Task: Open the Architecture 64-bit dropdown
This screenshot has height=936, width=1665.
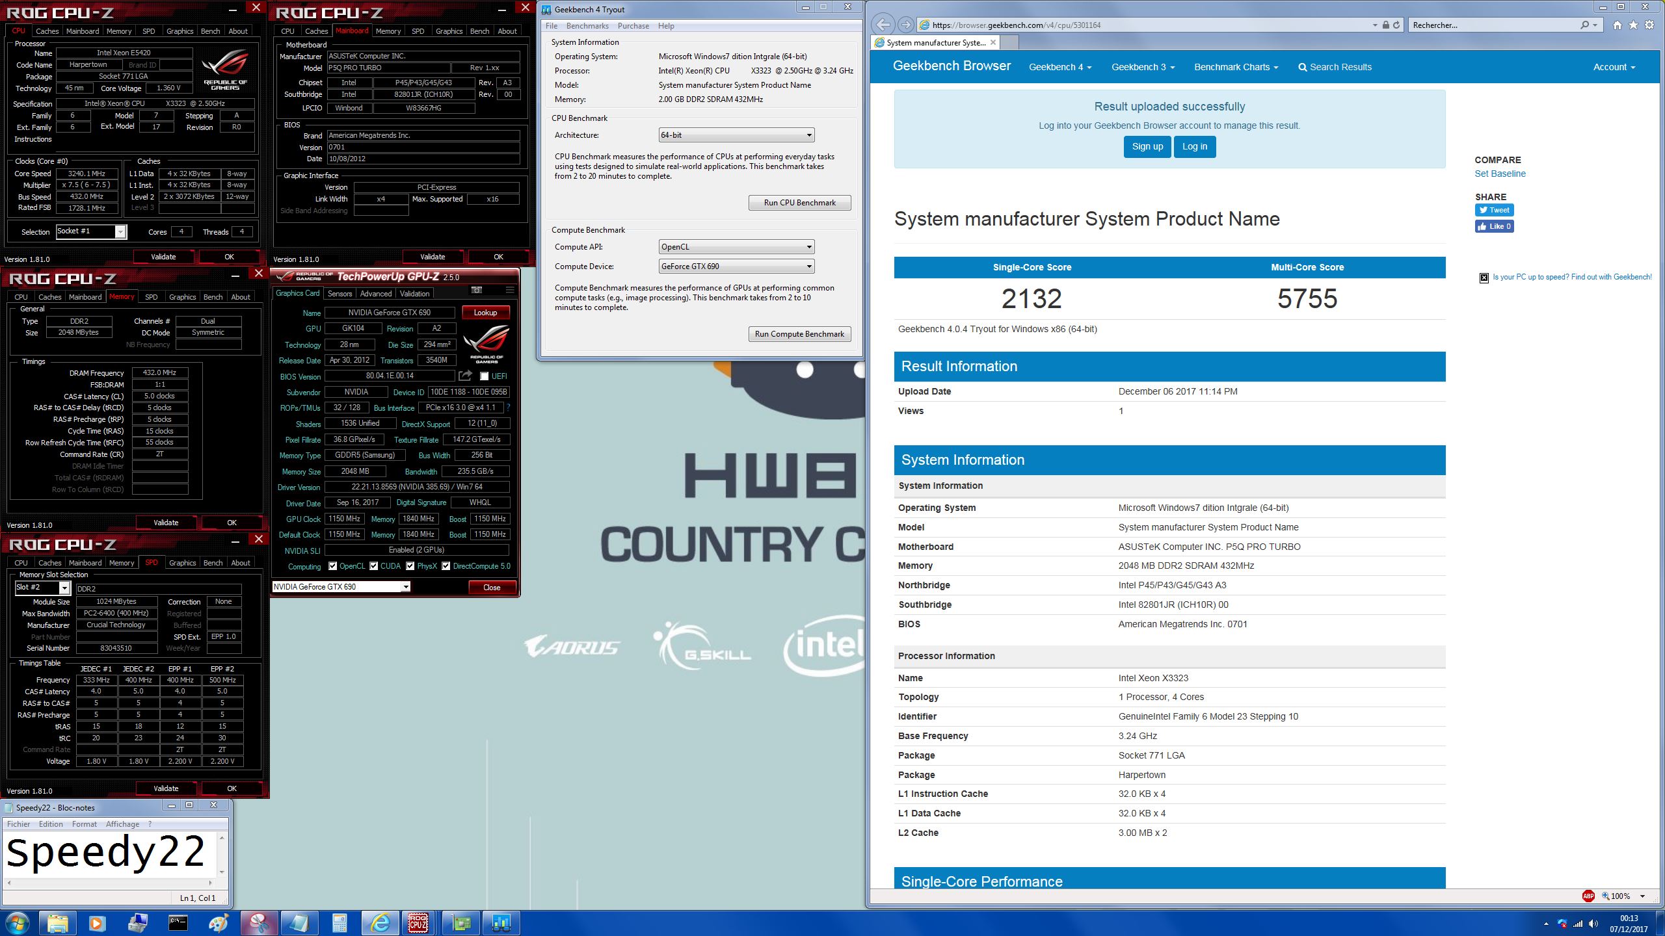Action: pyautogui.click(x=736, y=135)
